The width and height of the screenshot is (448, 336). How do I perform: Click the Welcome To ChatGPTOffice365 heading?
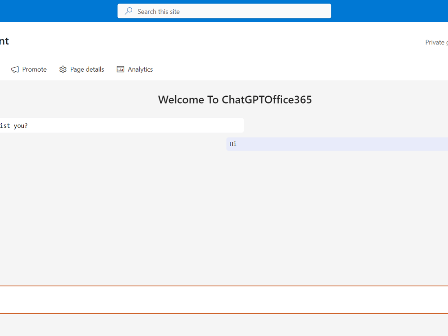(x=235, y=99)
